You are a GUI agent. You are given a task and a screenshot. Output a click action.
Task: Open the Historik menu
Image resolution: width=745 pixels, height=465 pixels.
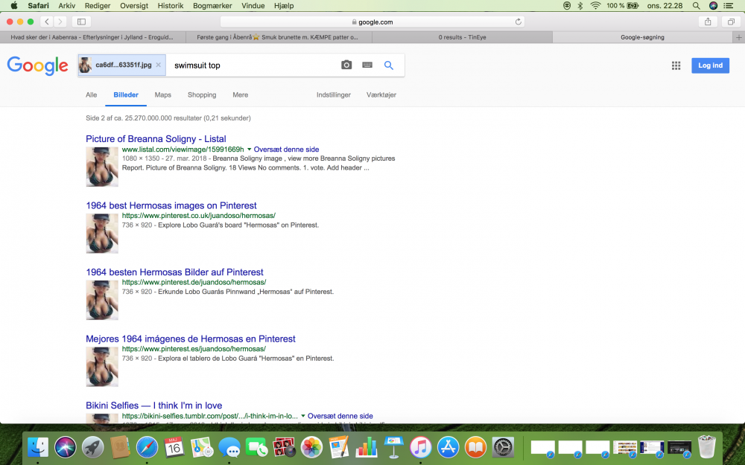[171, 6]
